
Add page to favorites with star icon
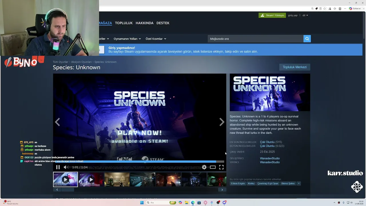tap(325, 9)
